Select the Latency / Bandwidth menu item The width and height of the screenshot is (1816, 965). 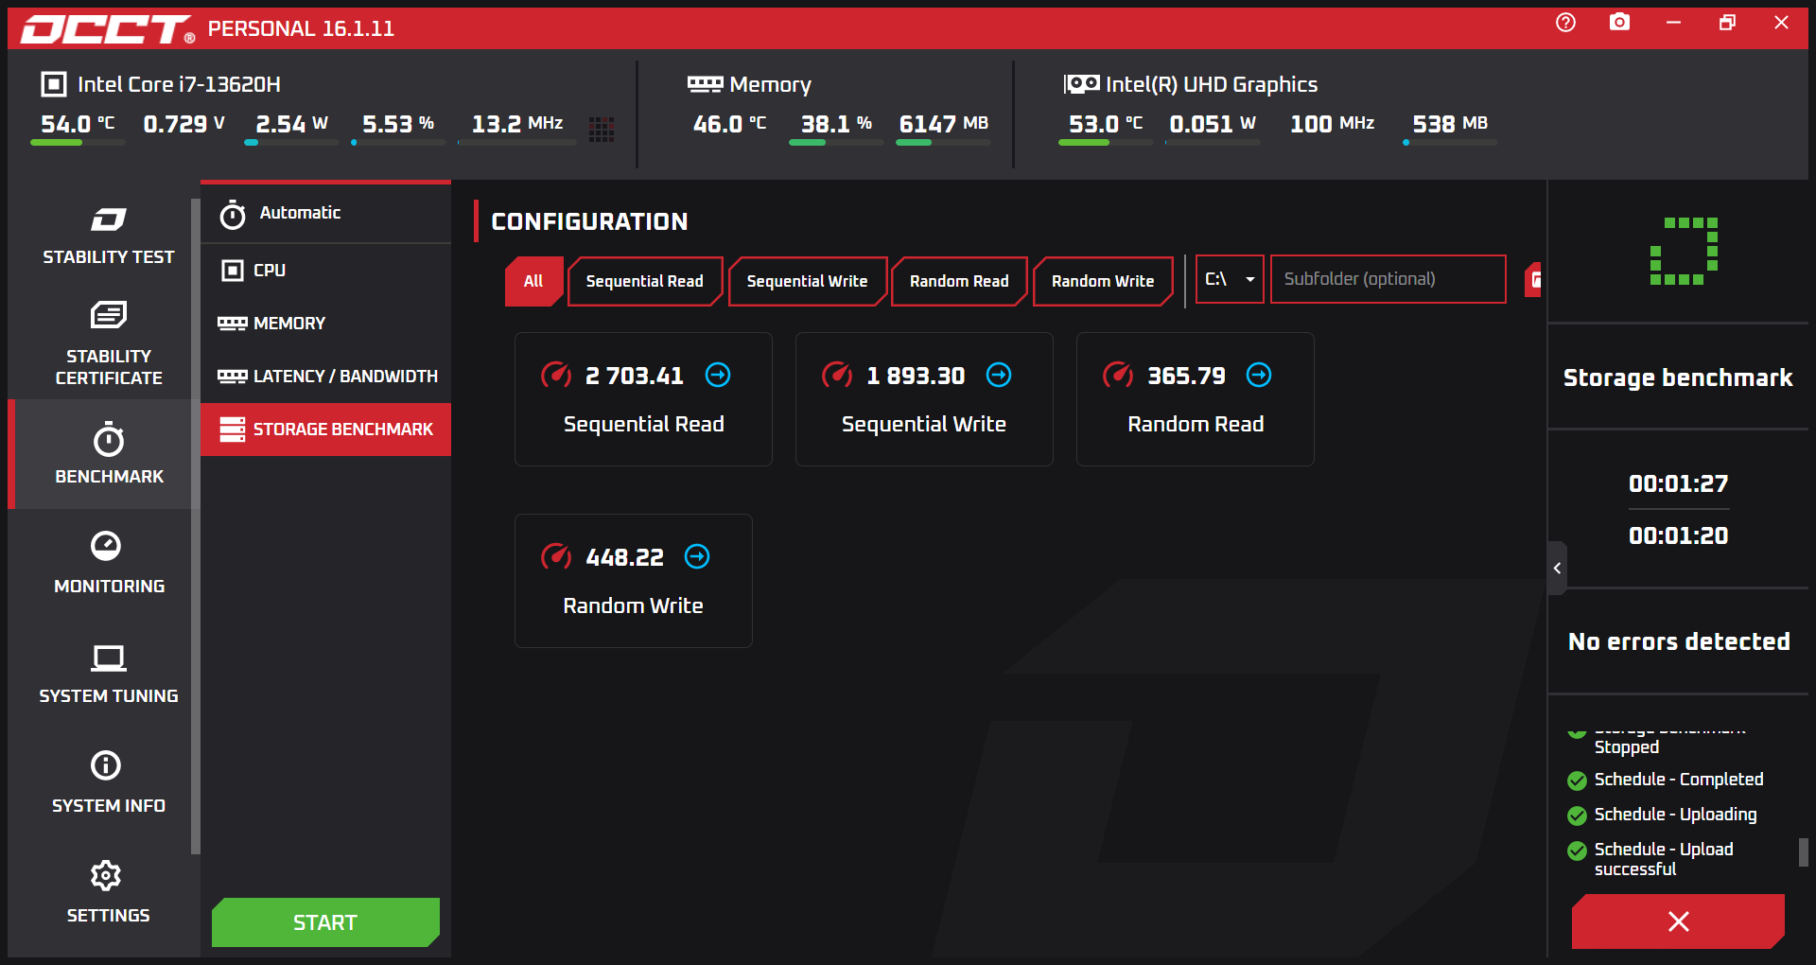coord(325,377)
